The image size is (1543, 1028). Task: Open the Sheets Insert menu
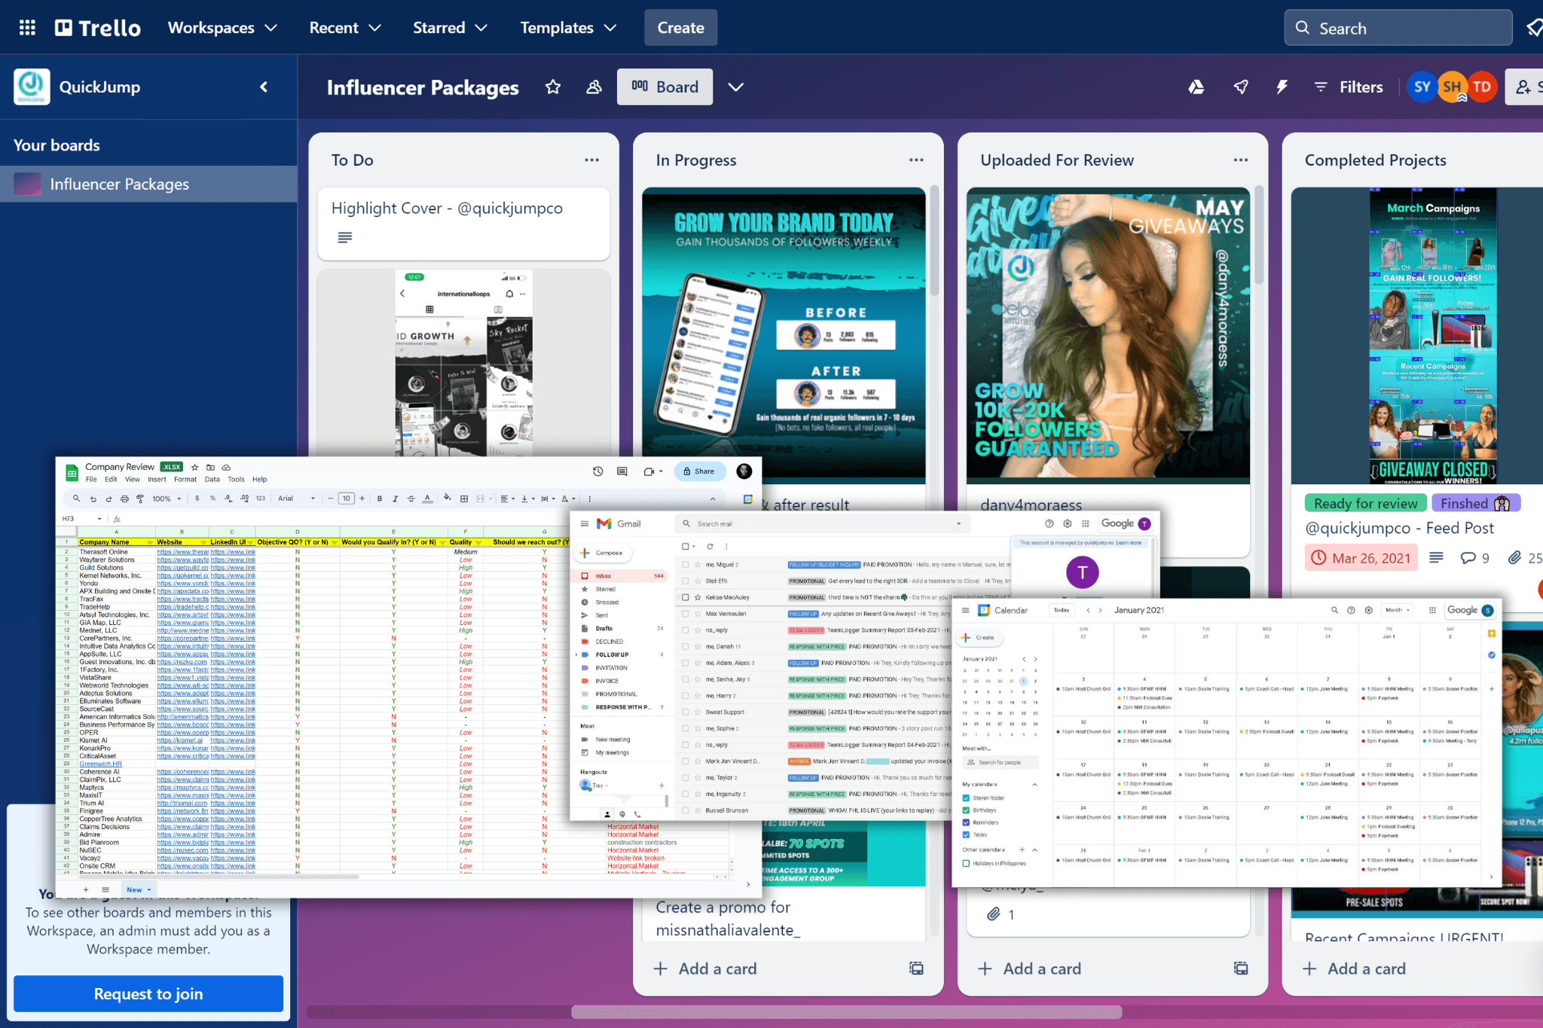point(157,479)
